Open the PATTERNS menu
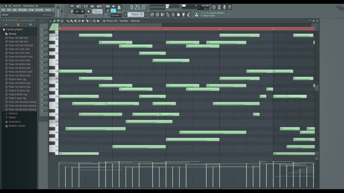 [23, 10]
